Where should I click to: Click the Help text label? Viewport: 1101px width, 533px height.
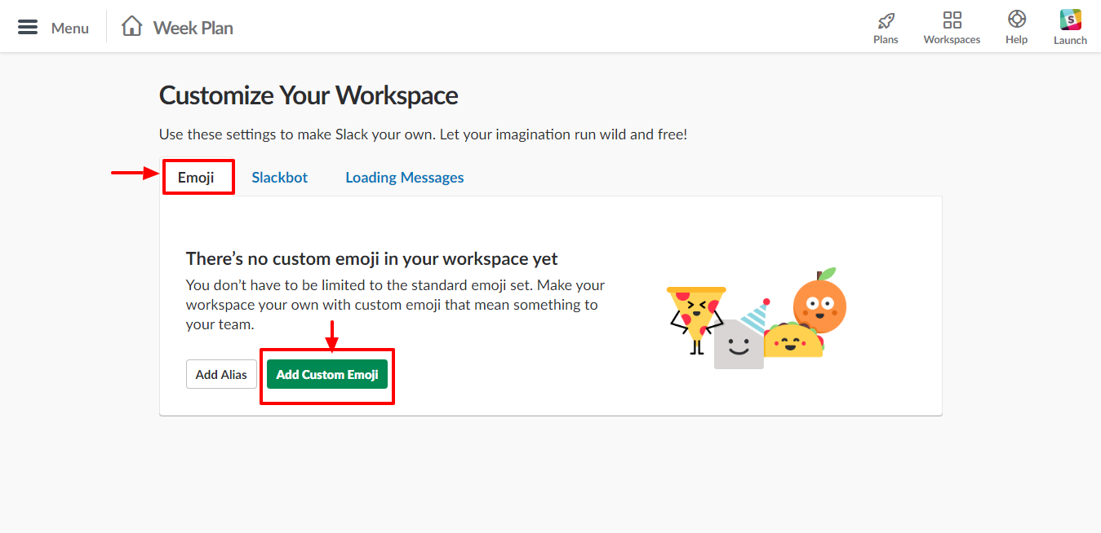(x=1016, y=37)
